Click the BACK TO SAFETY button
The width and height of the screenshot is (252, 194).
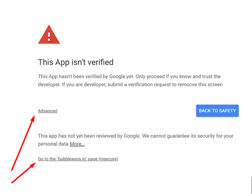click(217, 111)
